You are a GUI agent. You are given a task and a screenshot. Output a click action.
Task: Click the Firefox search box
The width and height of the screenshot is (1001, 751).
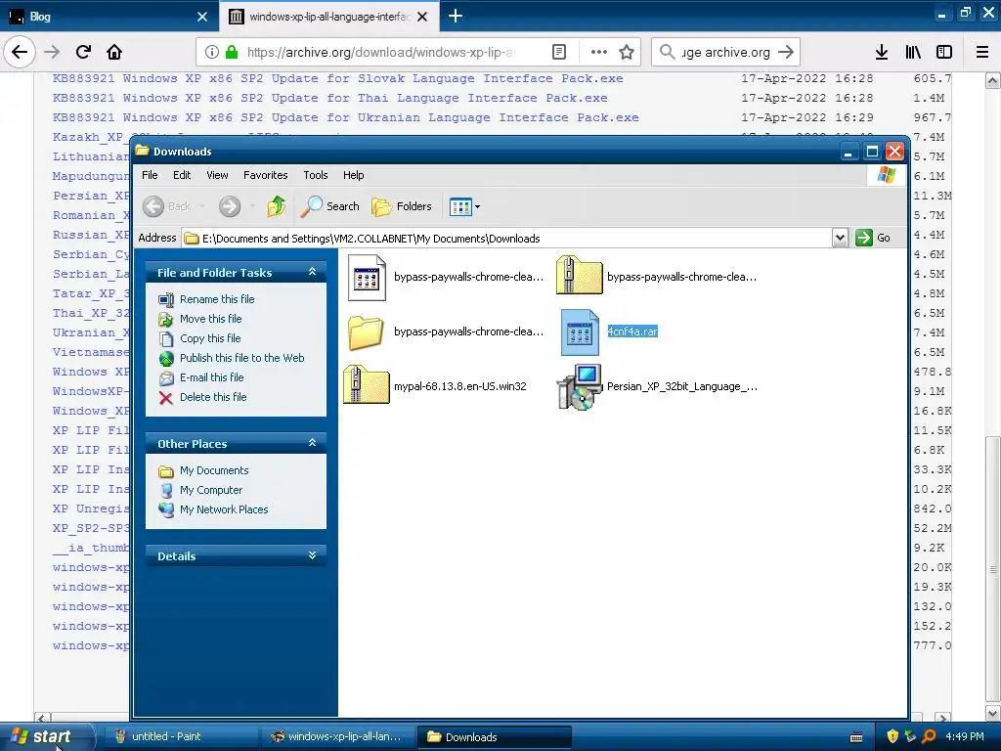[726, 52]
